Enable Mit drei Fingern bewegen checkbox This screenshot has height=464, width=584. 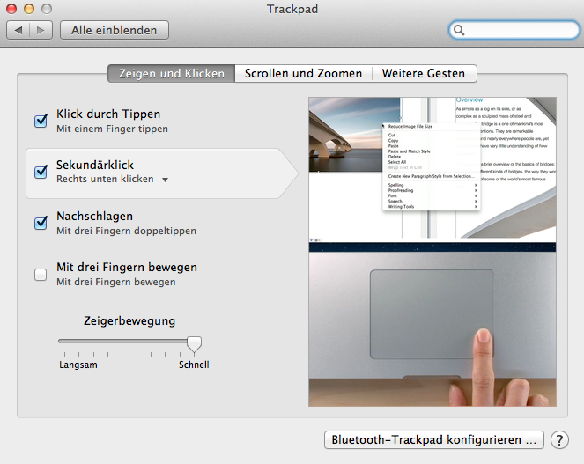tap(41, 275)
